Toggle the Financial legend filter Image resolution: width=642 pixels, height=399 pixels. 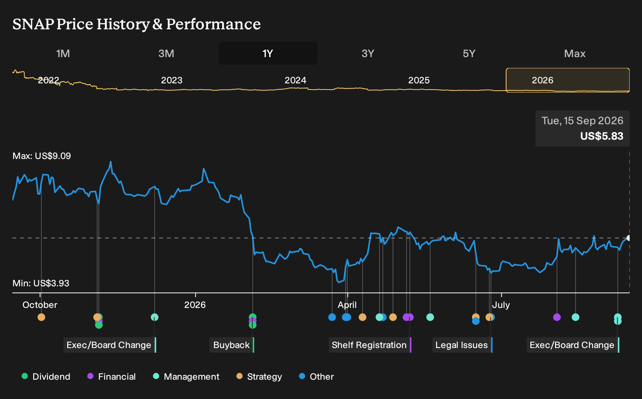(x=112, y=377)
